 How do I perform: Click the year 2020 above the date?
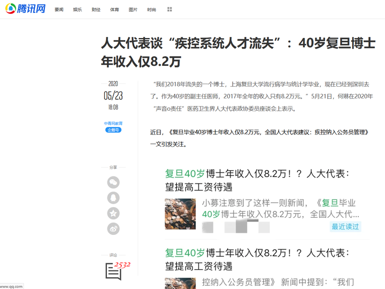point(113,84)
